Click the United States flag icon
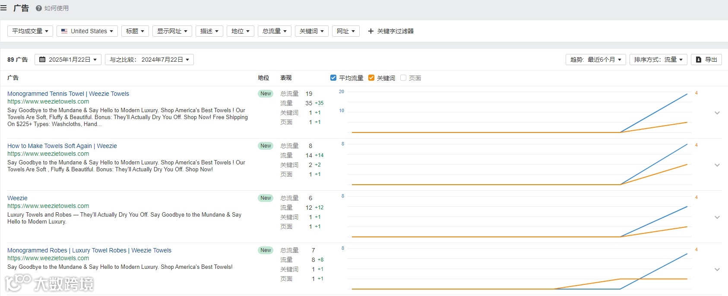This screenshot has height=296, width=728. [x=64, y=31]
